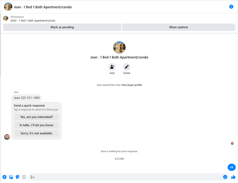Choose a sticker

(x=18, y=177)
